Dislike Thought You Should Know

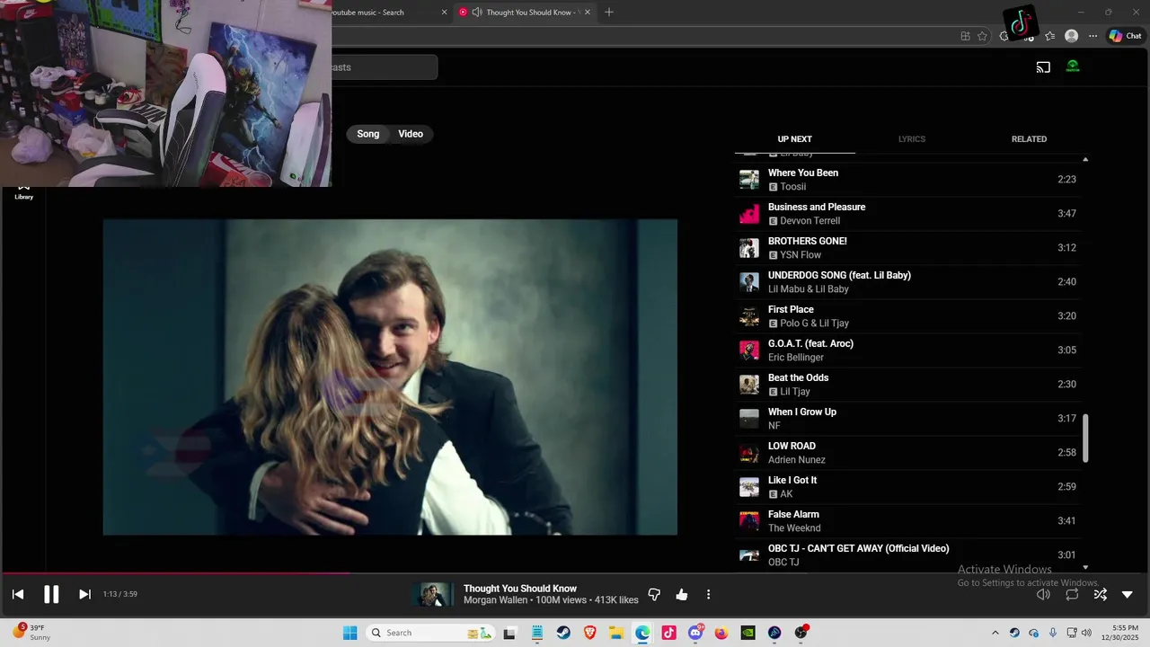[x=654, y=594]
